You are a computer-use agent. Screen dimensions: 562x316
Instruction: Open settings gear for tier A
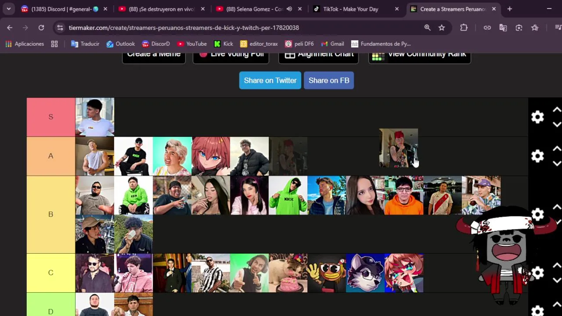click(x=537, y=156)
